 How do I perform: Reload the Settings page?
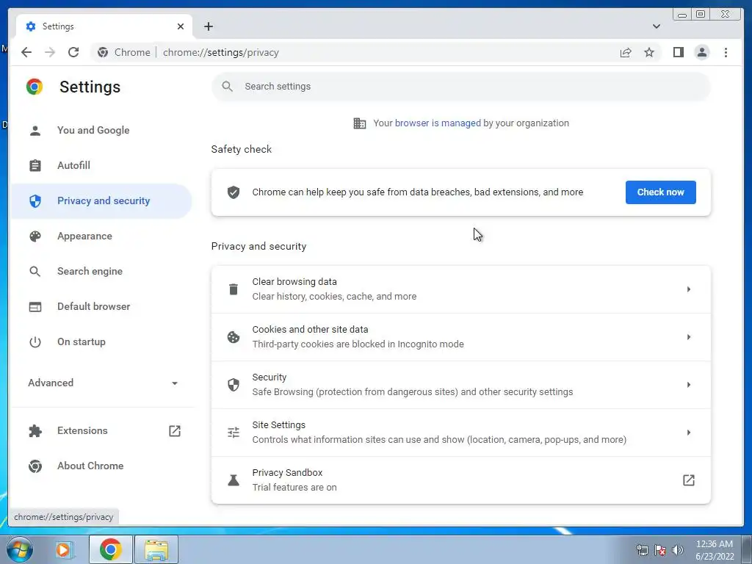coord(73,52)
